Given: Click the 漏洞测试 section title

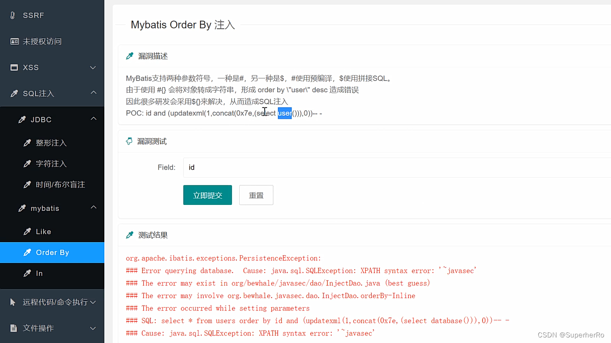Looking at the screenshot, I should (x=152, y=141).
